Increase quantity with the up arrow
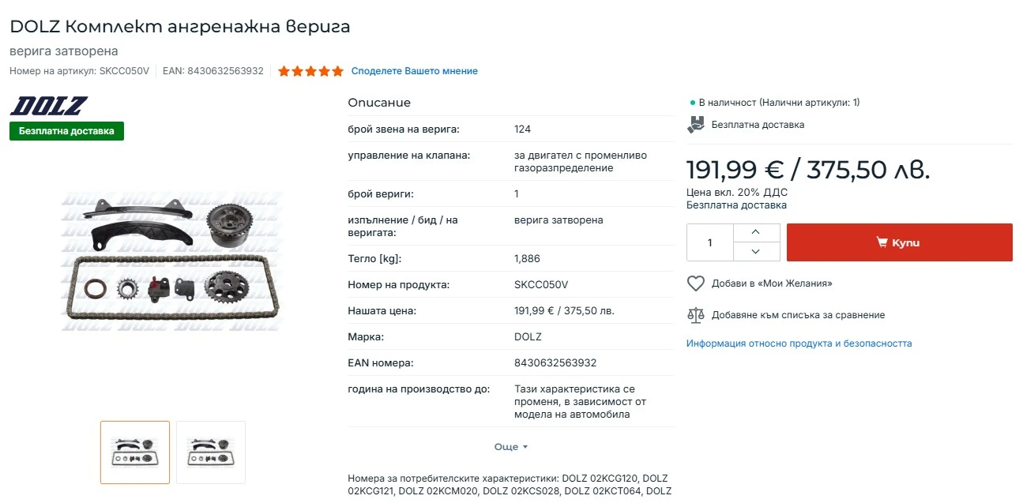The image size is (1023, 503). click(x=756, y=232)
